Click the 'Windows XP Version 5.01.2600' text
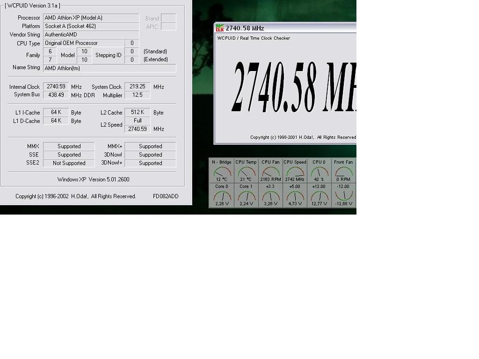 [94, 179]
